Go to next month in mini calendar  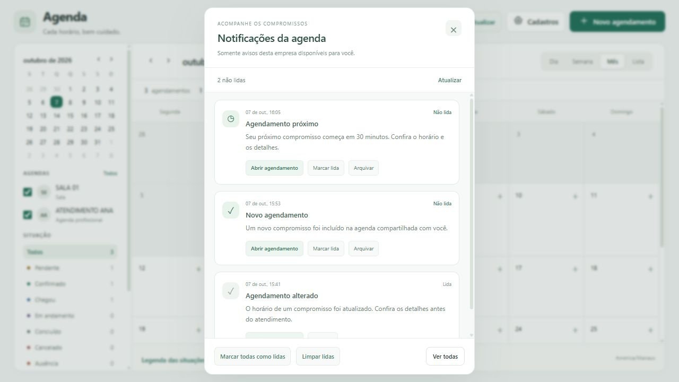click(x=111, y=59)
